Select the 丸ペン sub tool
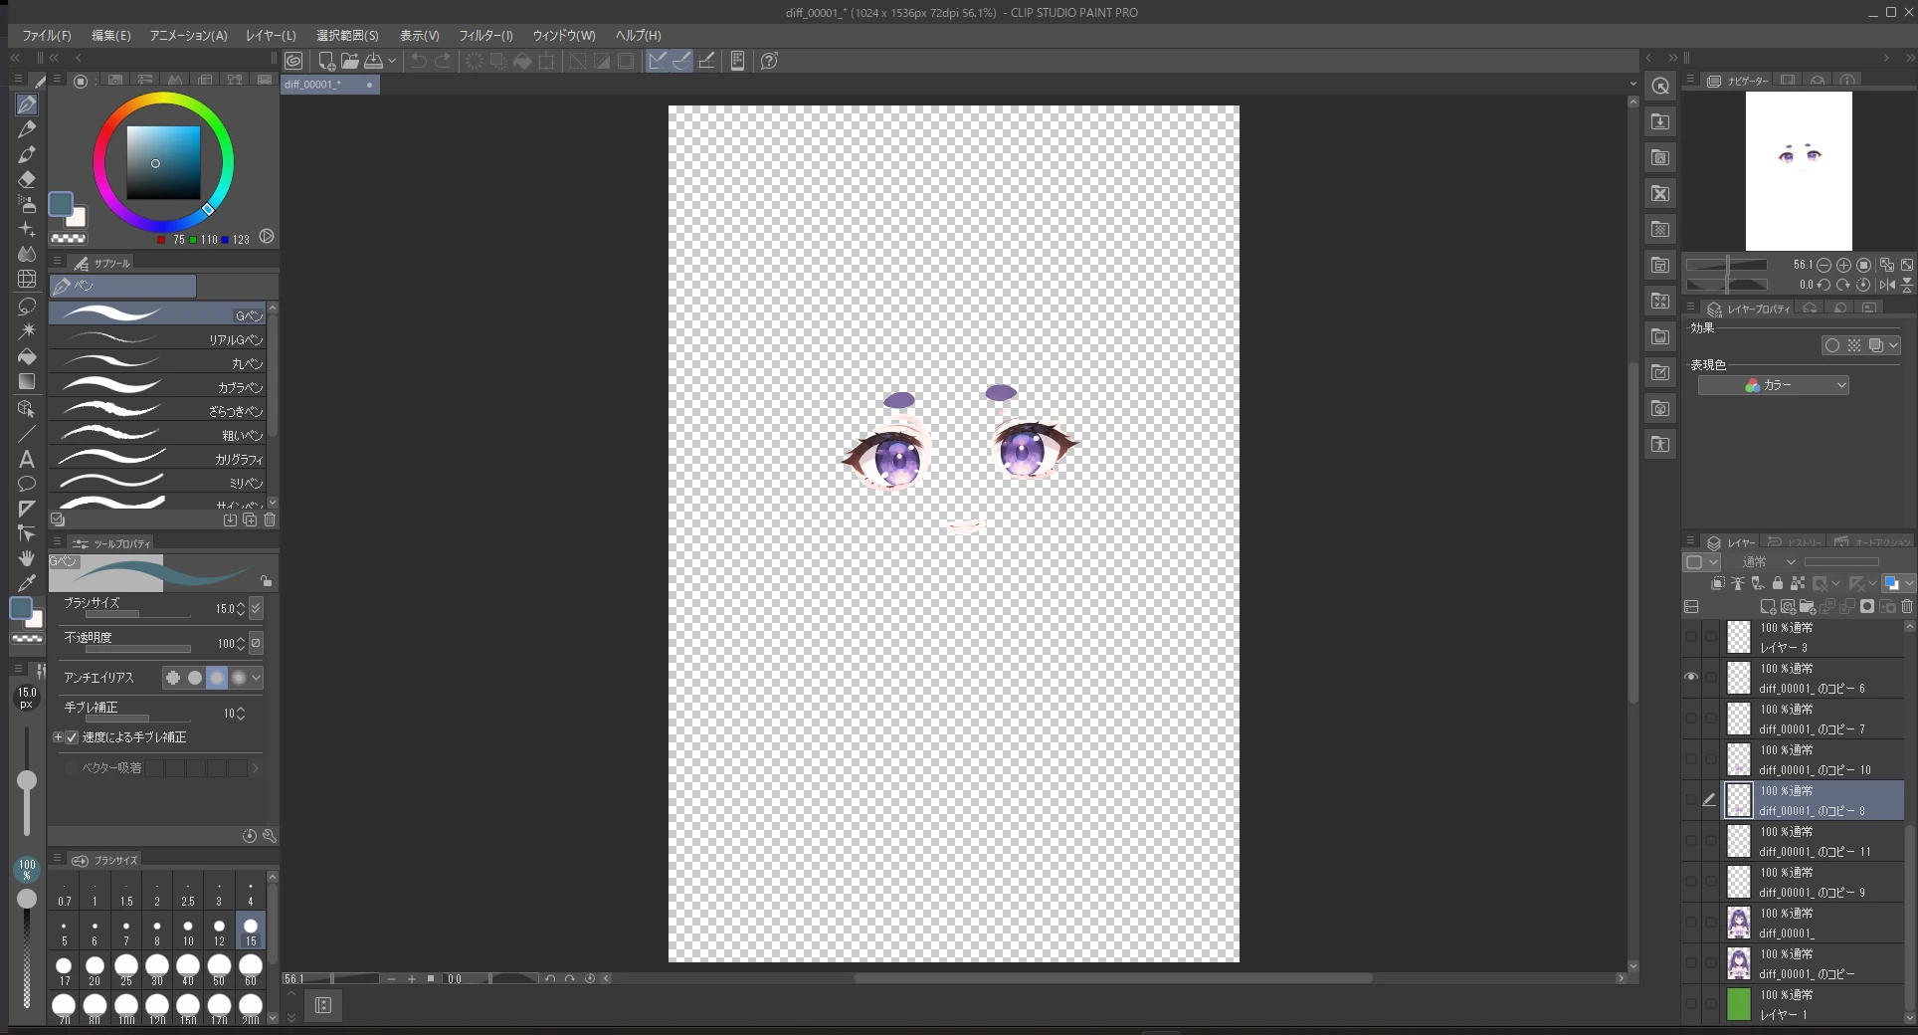 [x=157, y=363]
